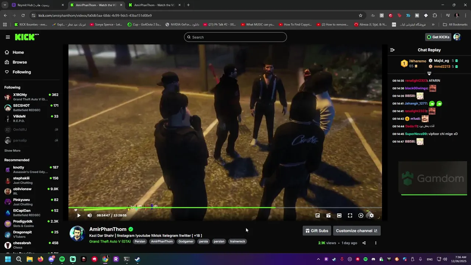Open the All Bookmarks folder

point(455,25)
